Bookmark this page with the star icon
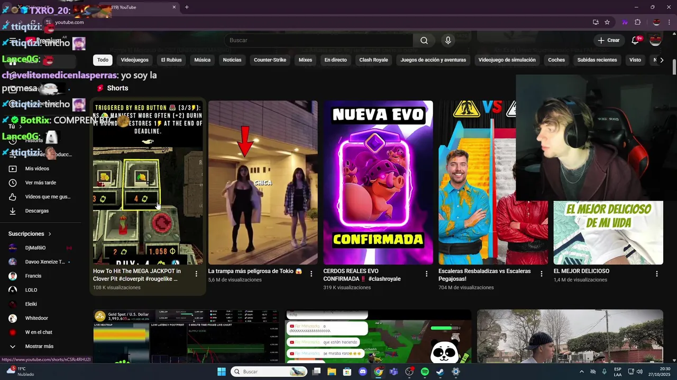This screenshot has height=380, width=677. pos(607,22)
